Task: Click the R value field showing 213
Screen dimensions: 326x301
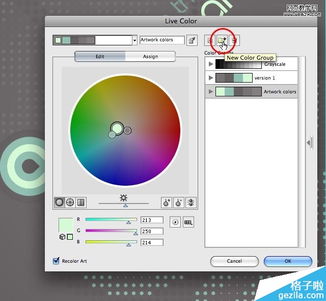Action: click(x=152, y=220)
